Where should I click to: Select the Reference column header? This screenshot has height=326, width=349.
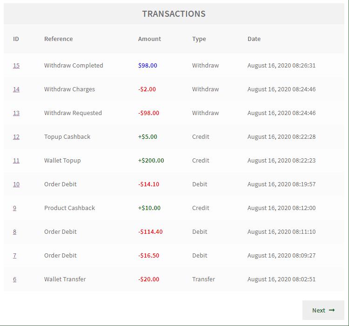point(59,39)
